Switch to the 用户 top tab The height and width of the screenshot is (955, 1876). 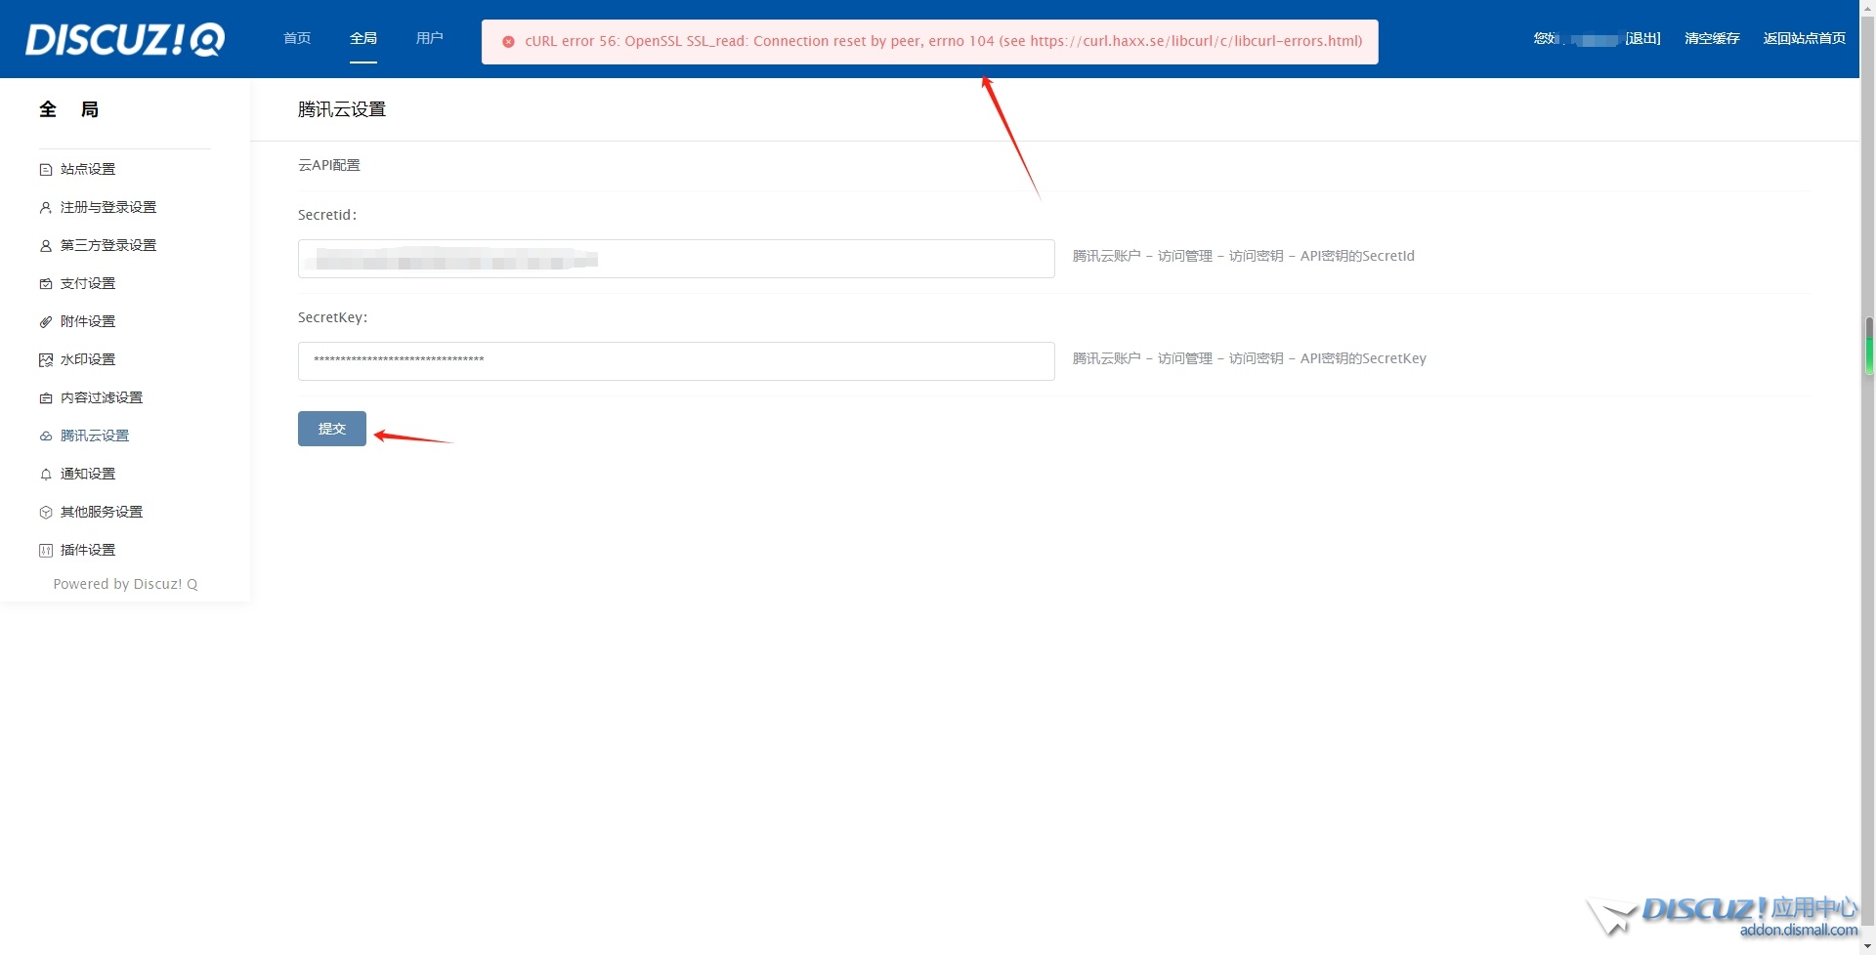pos(429,38)
